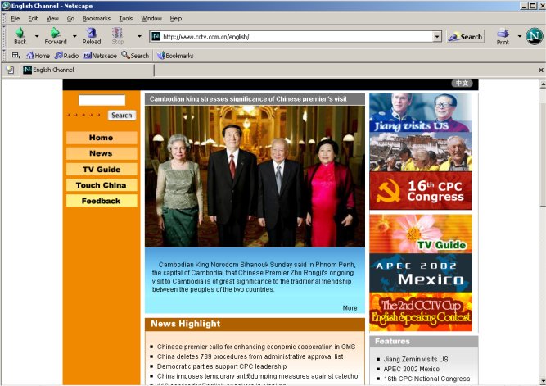Viewport: 546px width, 386px height.
Task: Open the Tools menu
Action: pyautogui.click(x=126, y=19)
